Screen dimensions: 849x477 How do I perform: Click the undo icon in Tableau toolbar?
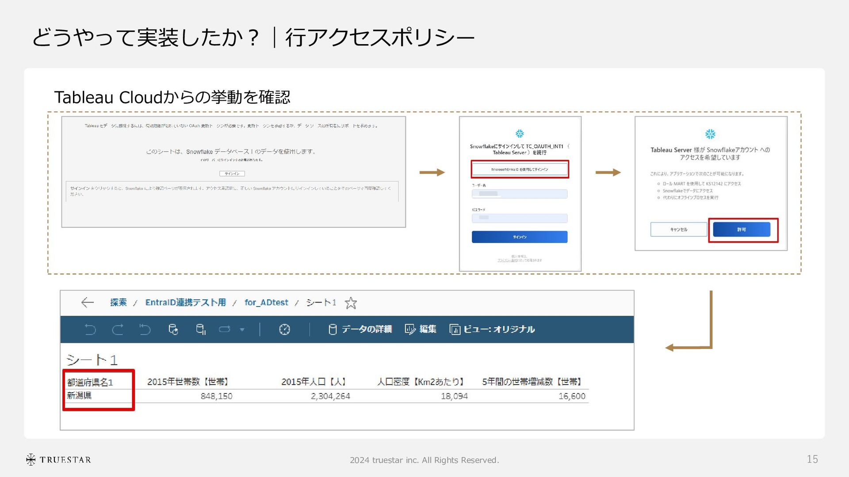[90, 329]
